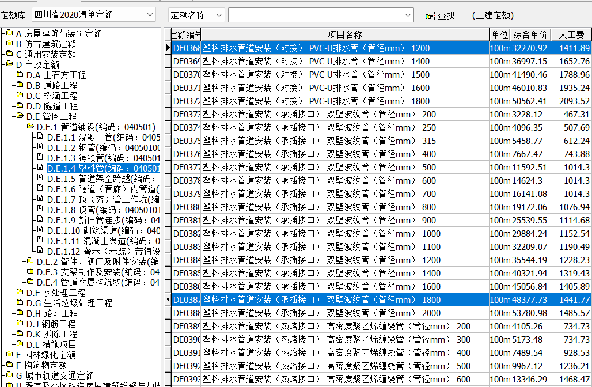Click document icon of D.E.1.2 钢管
Viewport: 592px width, 387px height.
pos(40,147)
